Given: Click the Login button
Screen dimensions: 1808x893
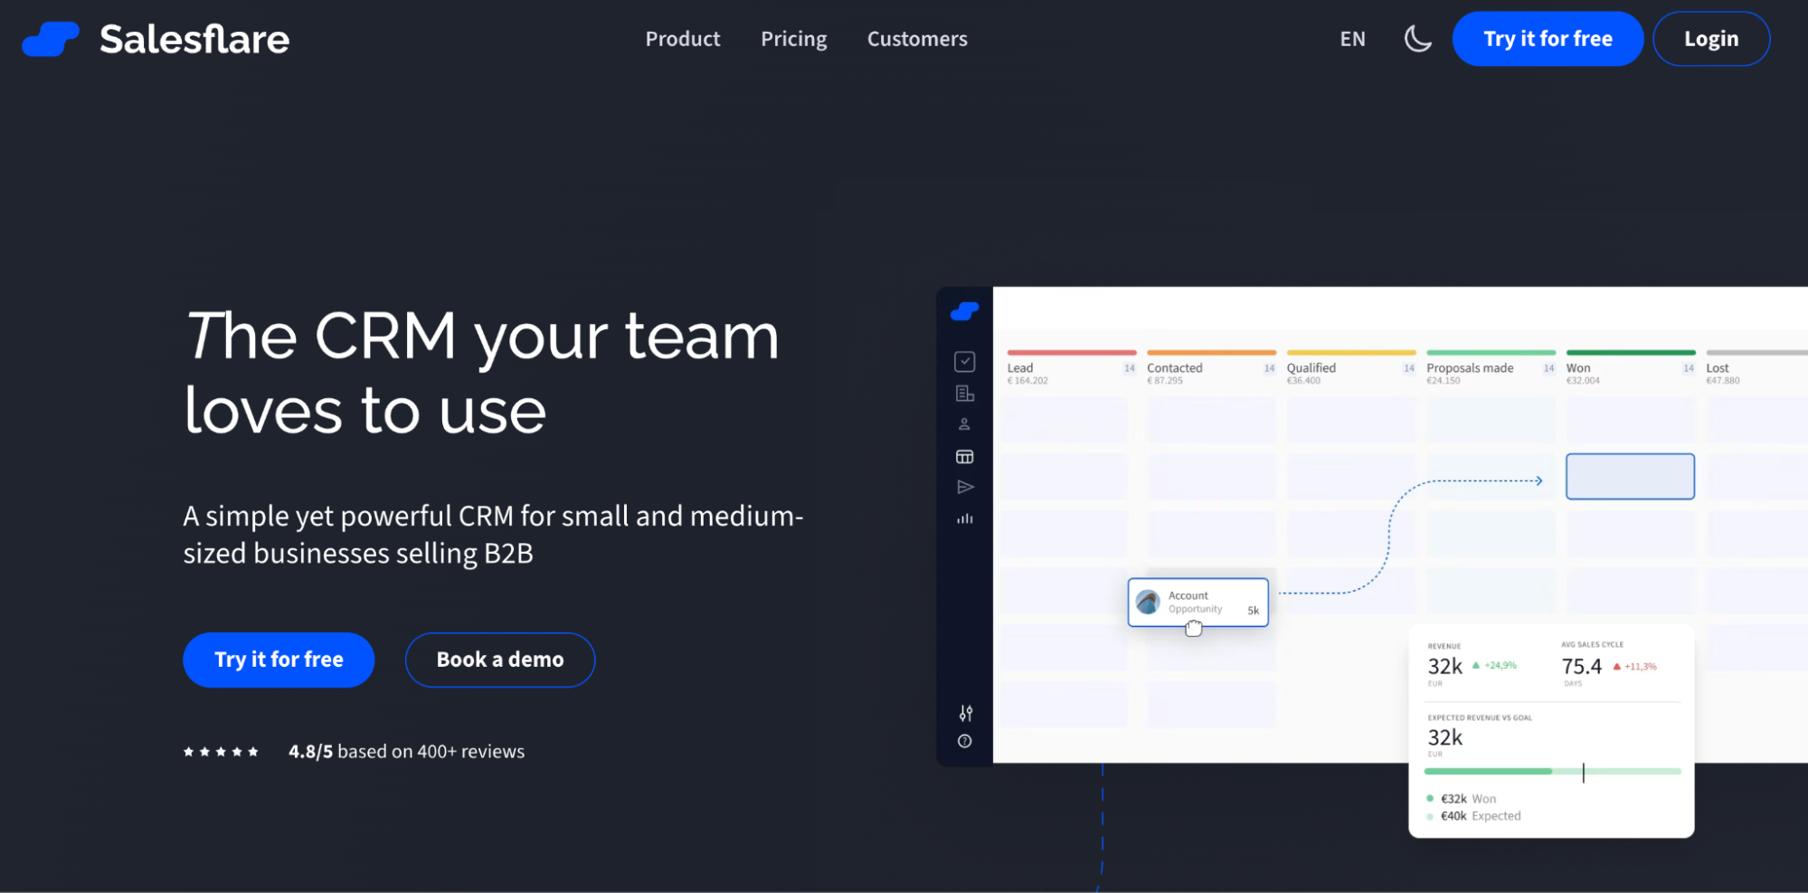Looking at the screenshot, I should 1711,39.
